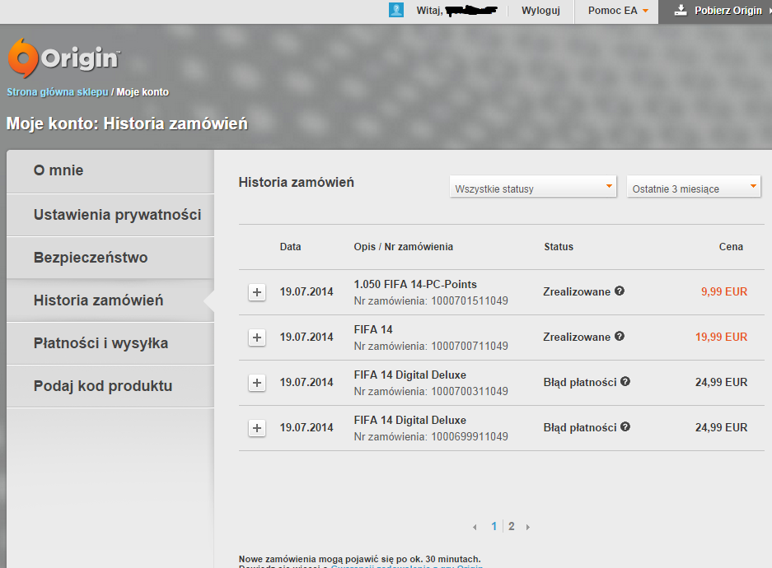
Task: Go to page 2 of order history
Action: click(512, 526)
